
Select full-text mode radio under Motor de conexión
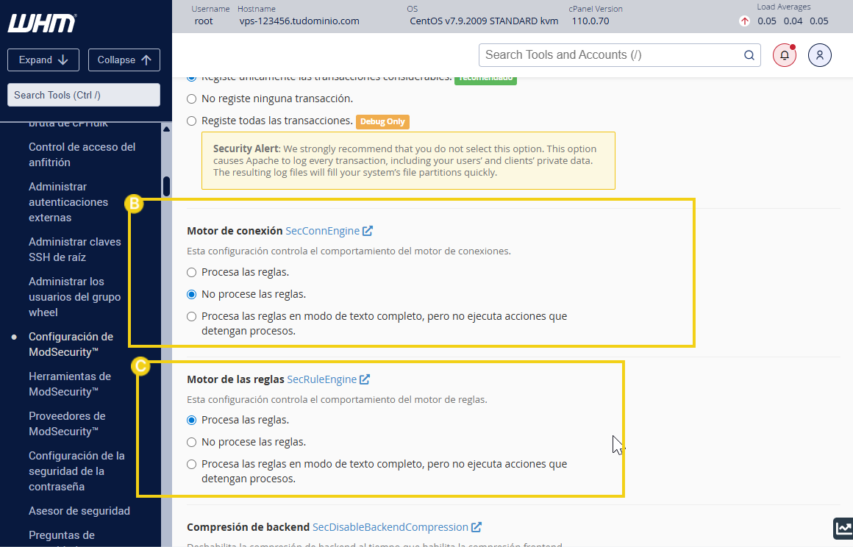191,316
